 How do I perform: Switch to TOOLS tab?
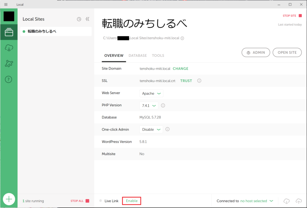point(158,55)
